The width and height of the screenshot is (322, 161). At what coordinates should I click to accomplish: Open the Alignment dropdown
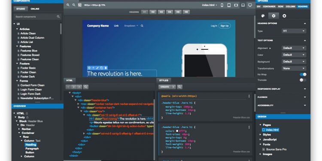click(x=294, y=48)
